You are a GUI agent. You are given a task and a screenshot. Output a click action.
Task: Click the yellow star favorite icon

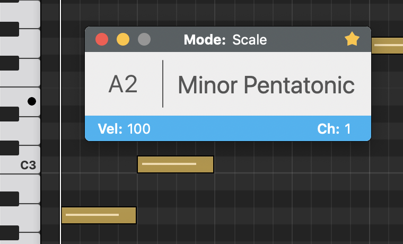click(352, 39)
